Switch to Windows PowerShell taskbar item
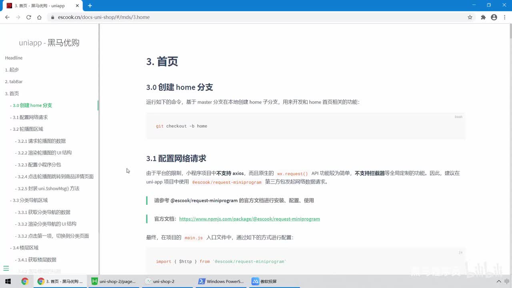Viewport: 512px width, 288px height. [221, 281]
